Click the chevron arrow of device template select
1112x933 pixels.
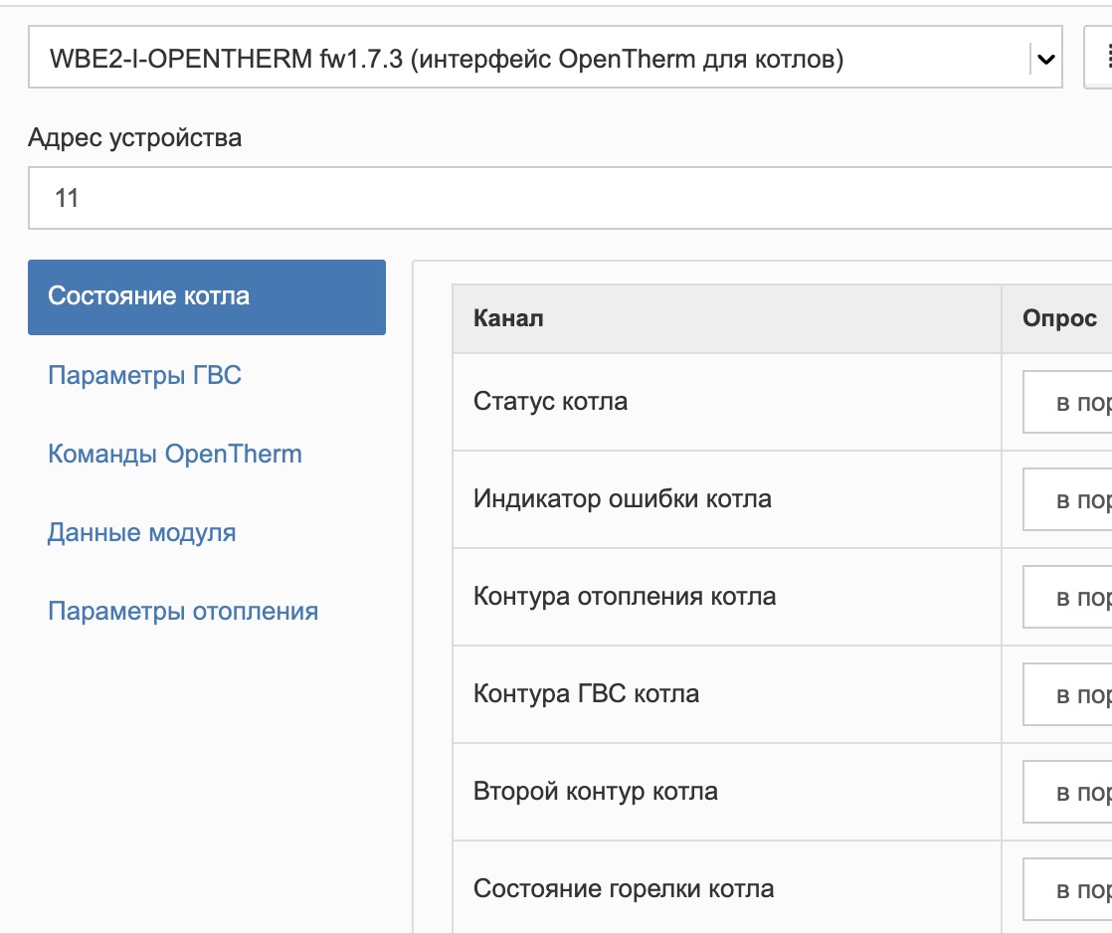pos(1046,59)
